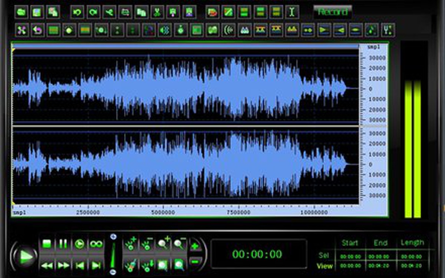
Task: Jump to the end of track
Action: tap(96, 265)
